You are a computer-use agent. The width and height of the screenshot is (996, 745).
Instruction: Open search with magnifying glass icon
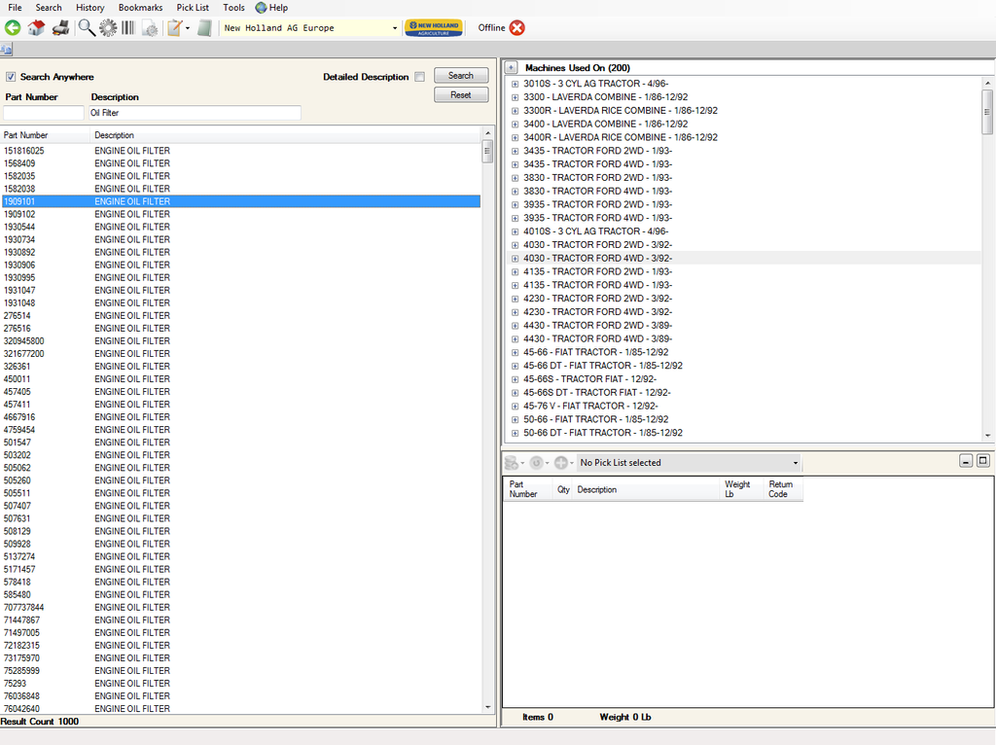coord(87,28)
